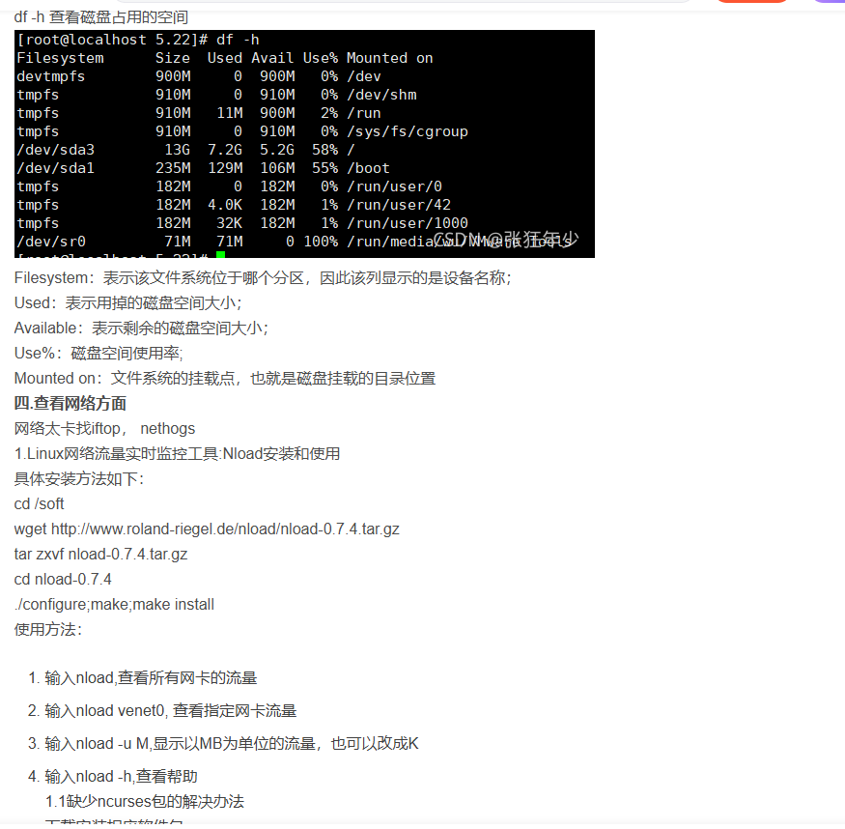Screen dimensions: 845x829
Task: Click the line "cd nload-0.7.4"
Action: [63, 580]
